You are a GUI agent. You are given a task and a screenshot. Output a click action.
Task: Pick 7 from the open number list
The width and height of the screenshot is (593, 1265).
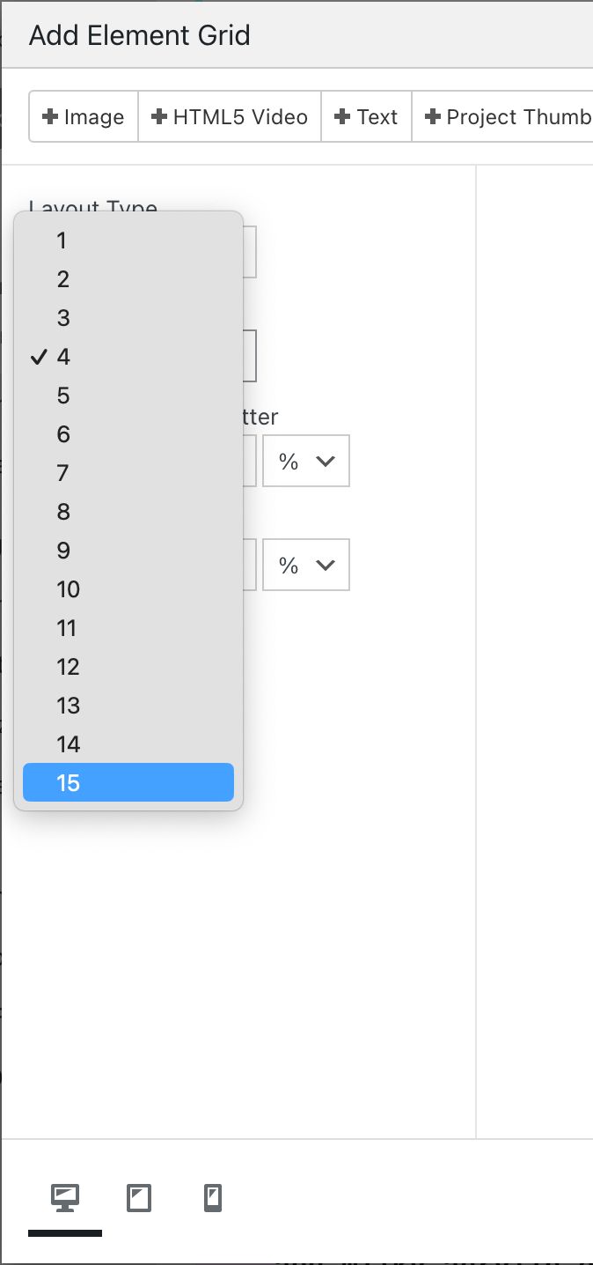click(x=62, y=473)
